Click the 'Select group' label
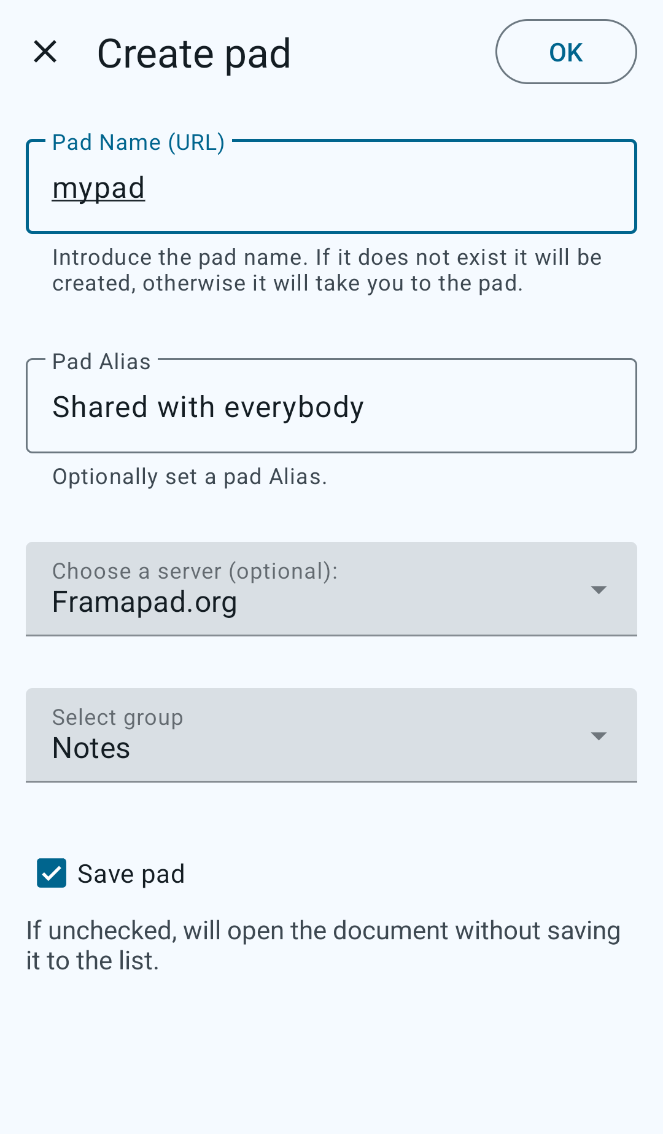Viewport: 663px width, 1134px height. click(x=117, y=718)
